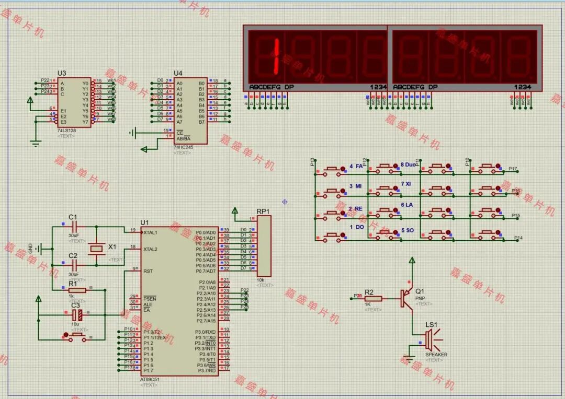Click the left display's ABCDEFG DP label

(272, 87)
